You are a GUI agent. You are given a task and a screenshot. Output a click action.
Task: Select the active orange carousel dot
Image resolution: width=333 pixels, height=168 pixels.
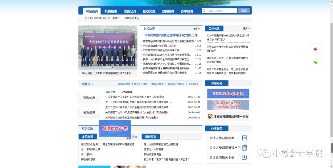(113, 67)
